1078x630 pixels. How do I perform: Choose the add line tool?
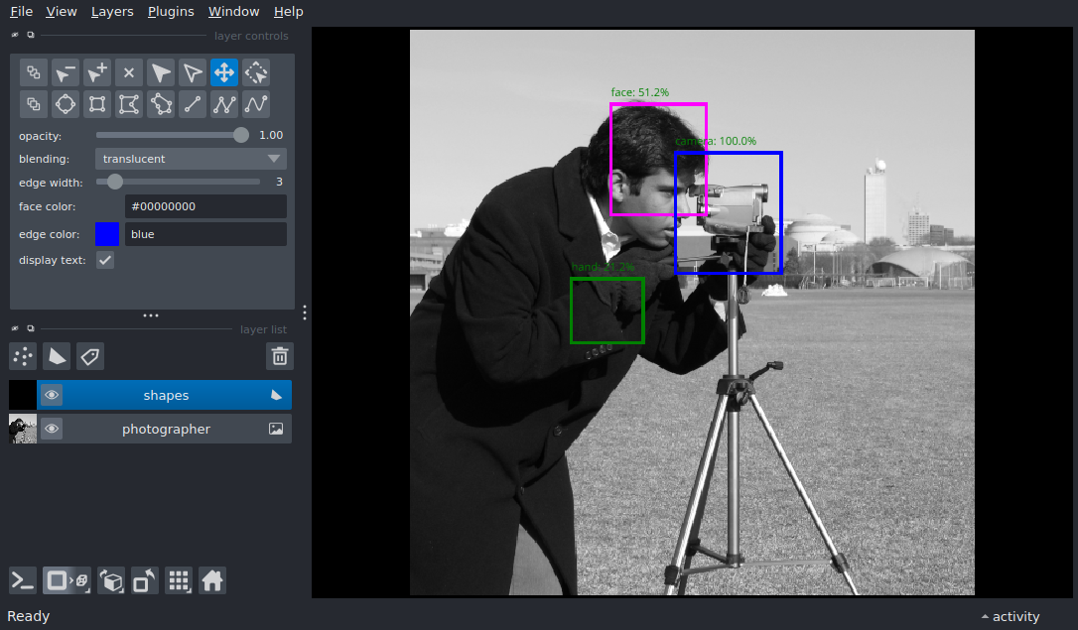click(193, 104)
